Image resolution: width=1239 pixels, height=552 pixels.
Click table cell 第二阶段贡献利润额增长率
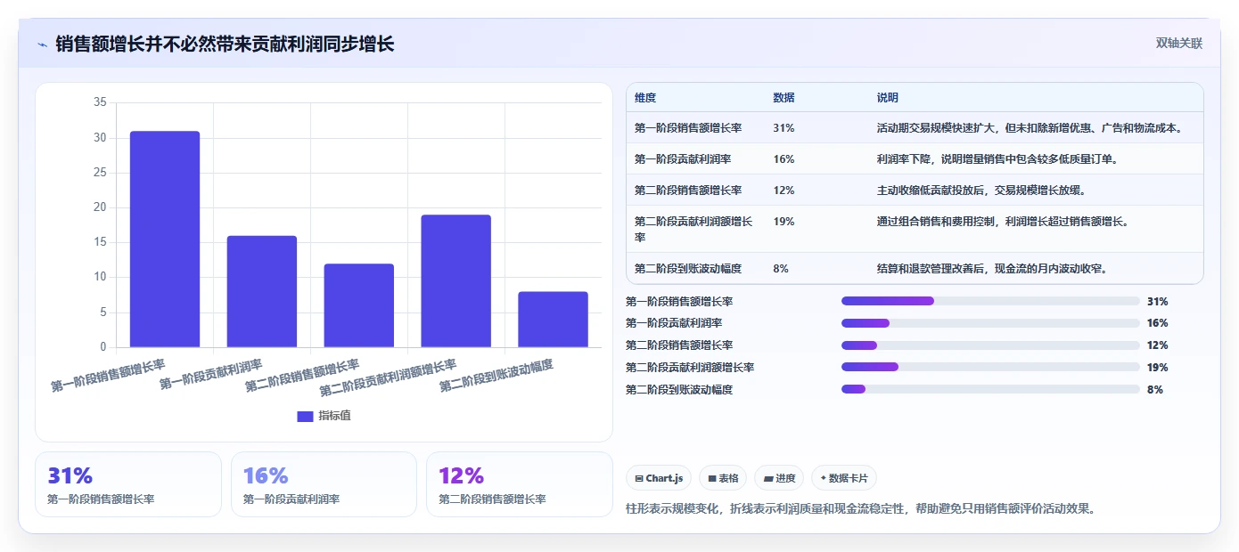pyautogui.click(x=693, y=229)
